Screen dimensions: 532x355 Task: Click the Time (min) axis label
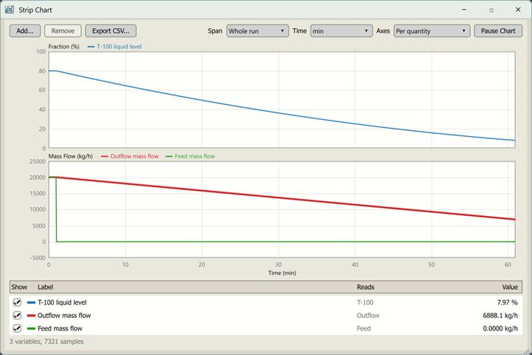pyautogui.click(x=282, y=273)
